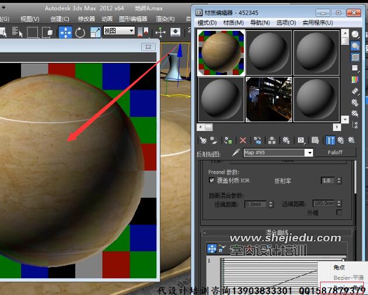The image size is (368, 295).
Task: Select the environment image sample slot
Action: [x=269, y=99]
